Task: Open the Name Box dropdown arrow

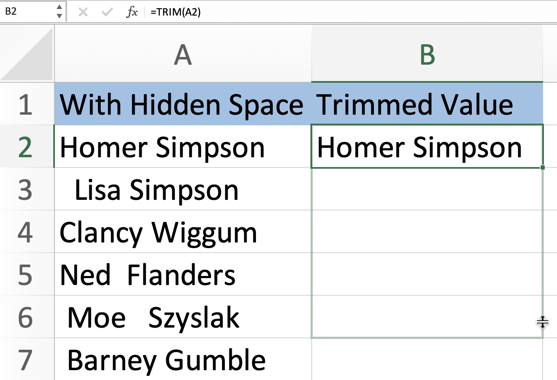Action: (x=59, y=16)
